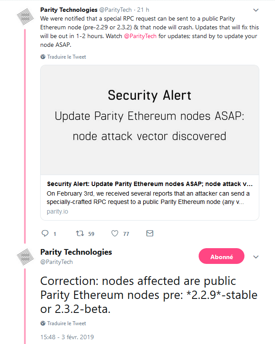Like the tweet with the heart icon

click(x=115, y=234)
